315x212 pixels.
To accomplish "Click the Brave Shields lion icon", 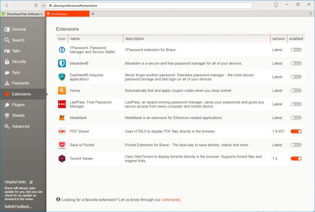I will (x=276, y=5).
